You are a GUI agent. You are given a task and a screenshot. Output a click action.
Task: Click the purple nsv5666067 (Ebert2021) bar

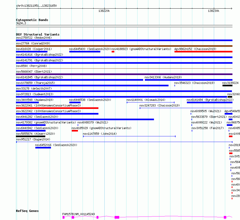click(x=124, y=74)
